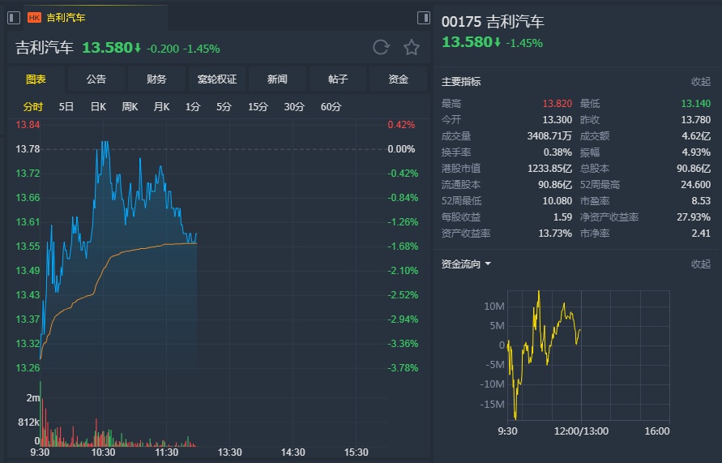The height and width of the screenshot is (463, 722).
Task: Click the refresh quote icon
Action: pyautogui.click(x=381, y=48)
